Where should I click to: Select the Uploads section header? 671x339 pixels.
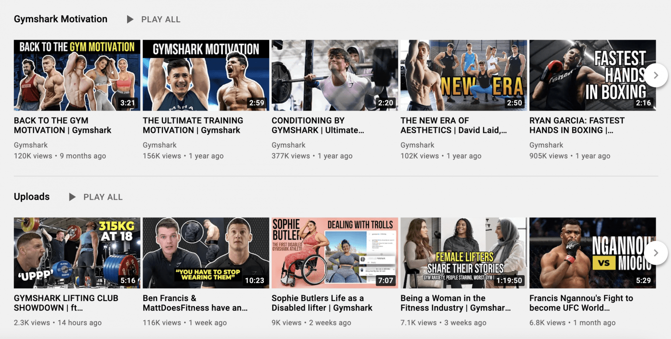click(x=31, y=197)
